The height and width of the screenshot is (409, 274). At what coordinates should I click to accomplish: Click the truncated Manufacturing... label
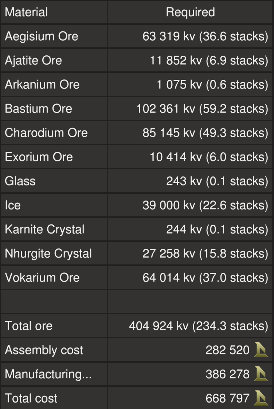(x=48, y=374)
